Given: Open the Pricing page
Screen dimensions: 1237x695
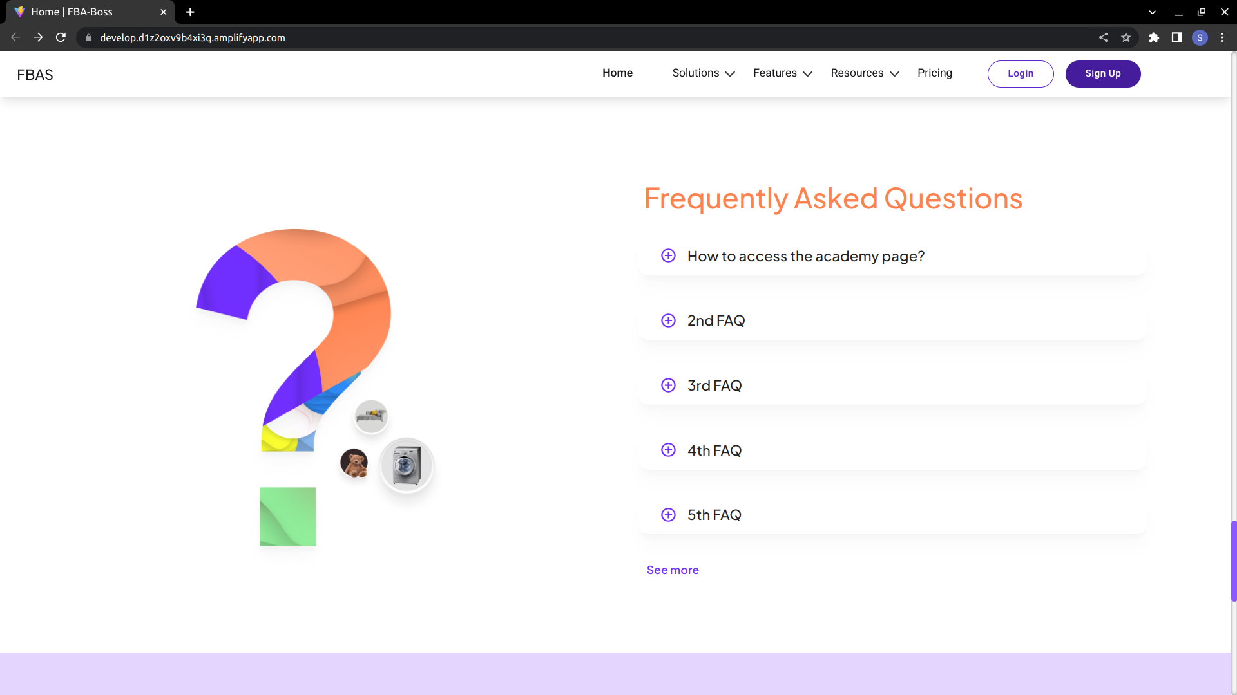Looking at the screenshot, I should coord(935,73).
